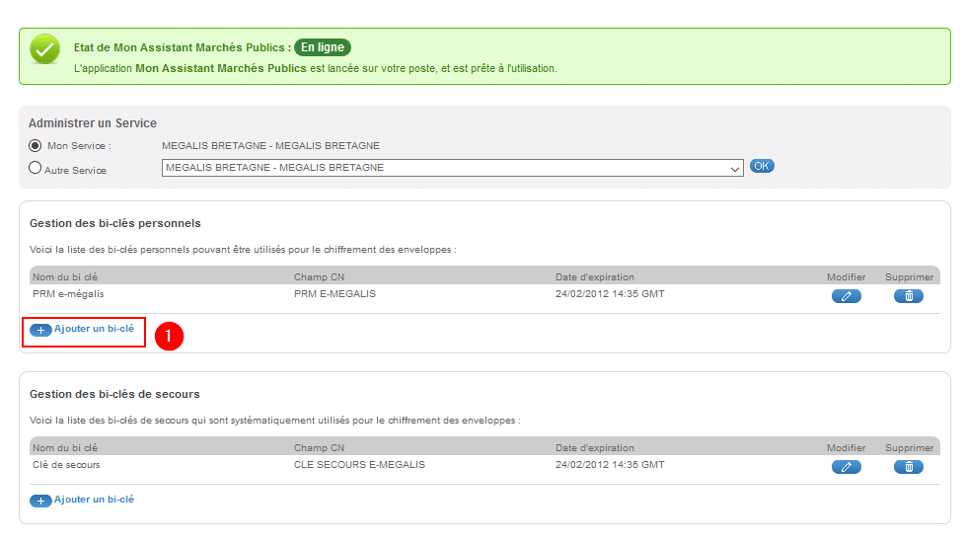
Task: Edit the Clé de secours bi-clé
Action: click(x=847, y=467)
